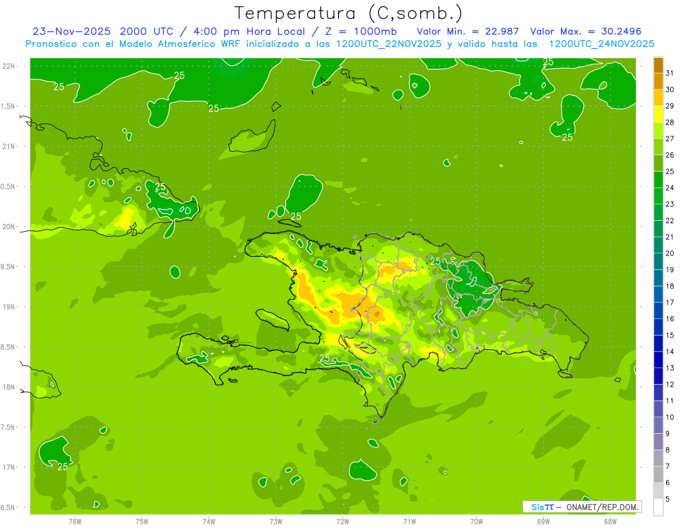The image size is (685, 529).
Task: Click the "73W" longitude axis label
Action: (276, 522)
